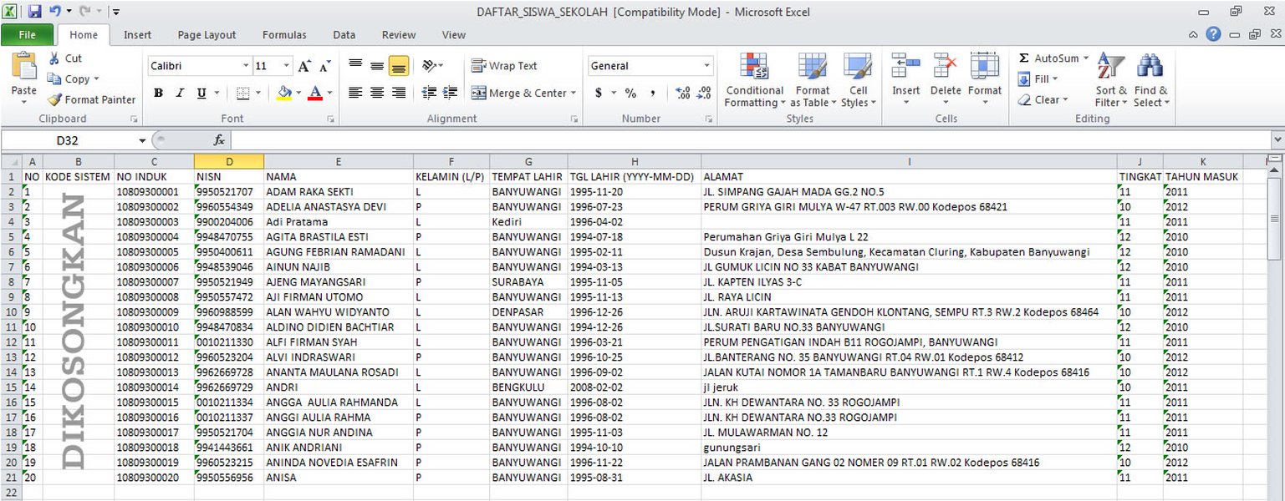The width and height of the screenshot is (1285, 501).
Task: Open Format as Table gallery
Action: (812, 80)
